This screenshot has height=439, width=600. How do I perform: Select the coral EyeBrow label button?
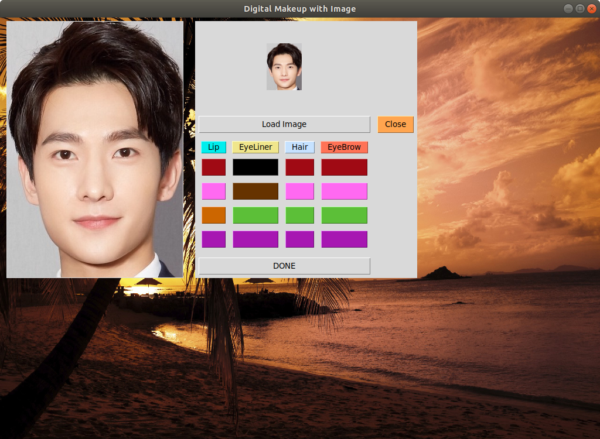(344, 147)
